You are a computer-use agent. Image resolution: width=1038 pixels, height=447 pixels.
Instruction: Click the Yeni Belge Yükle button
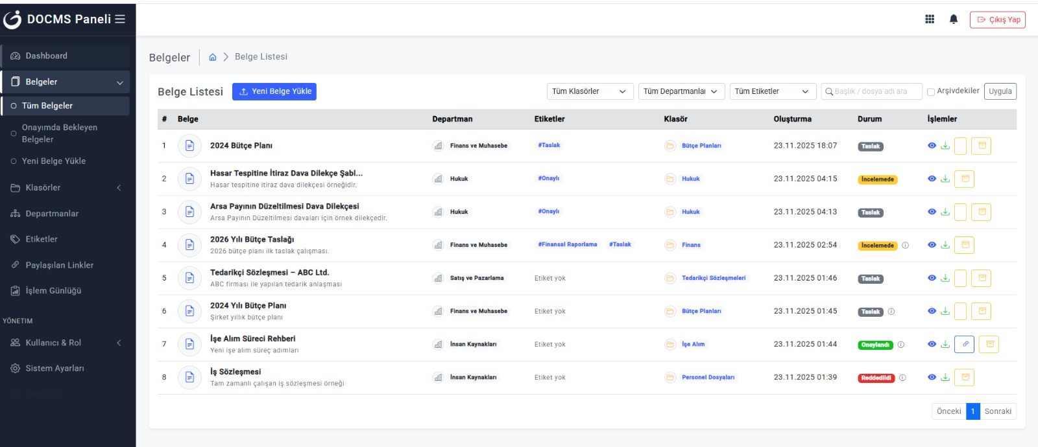[x=274, y=91]
